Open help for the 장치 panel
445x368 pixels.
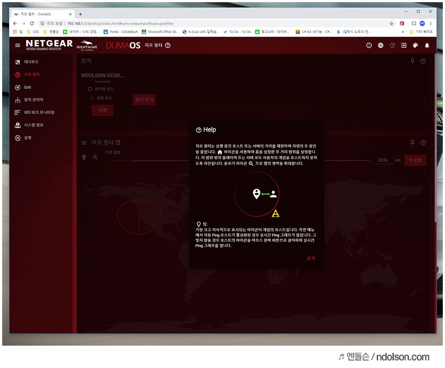click(x=423, y=61)
